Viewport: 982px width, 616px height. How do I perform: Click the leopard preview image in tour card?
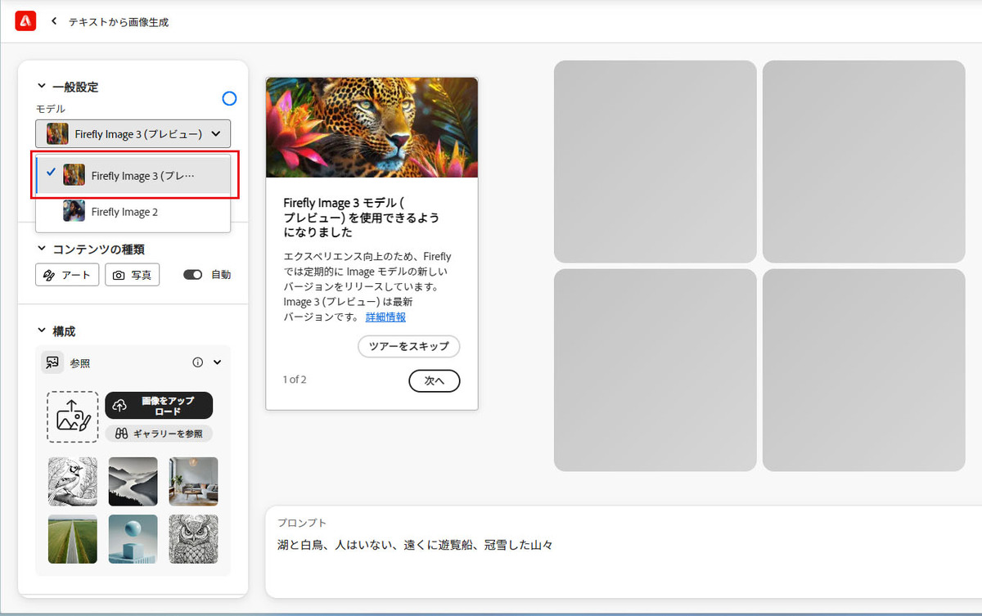(x=372, y=128)
